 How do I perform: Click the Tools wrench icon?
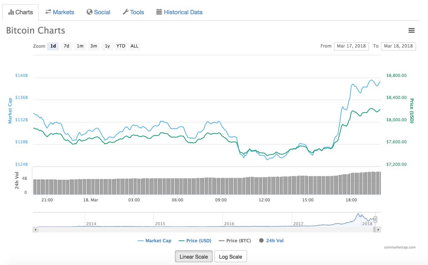click(x=125, y=12)
